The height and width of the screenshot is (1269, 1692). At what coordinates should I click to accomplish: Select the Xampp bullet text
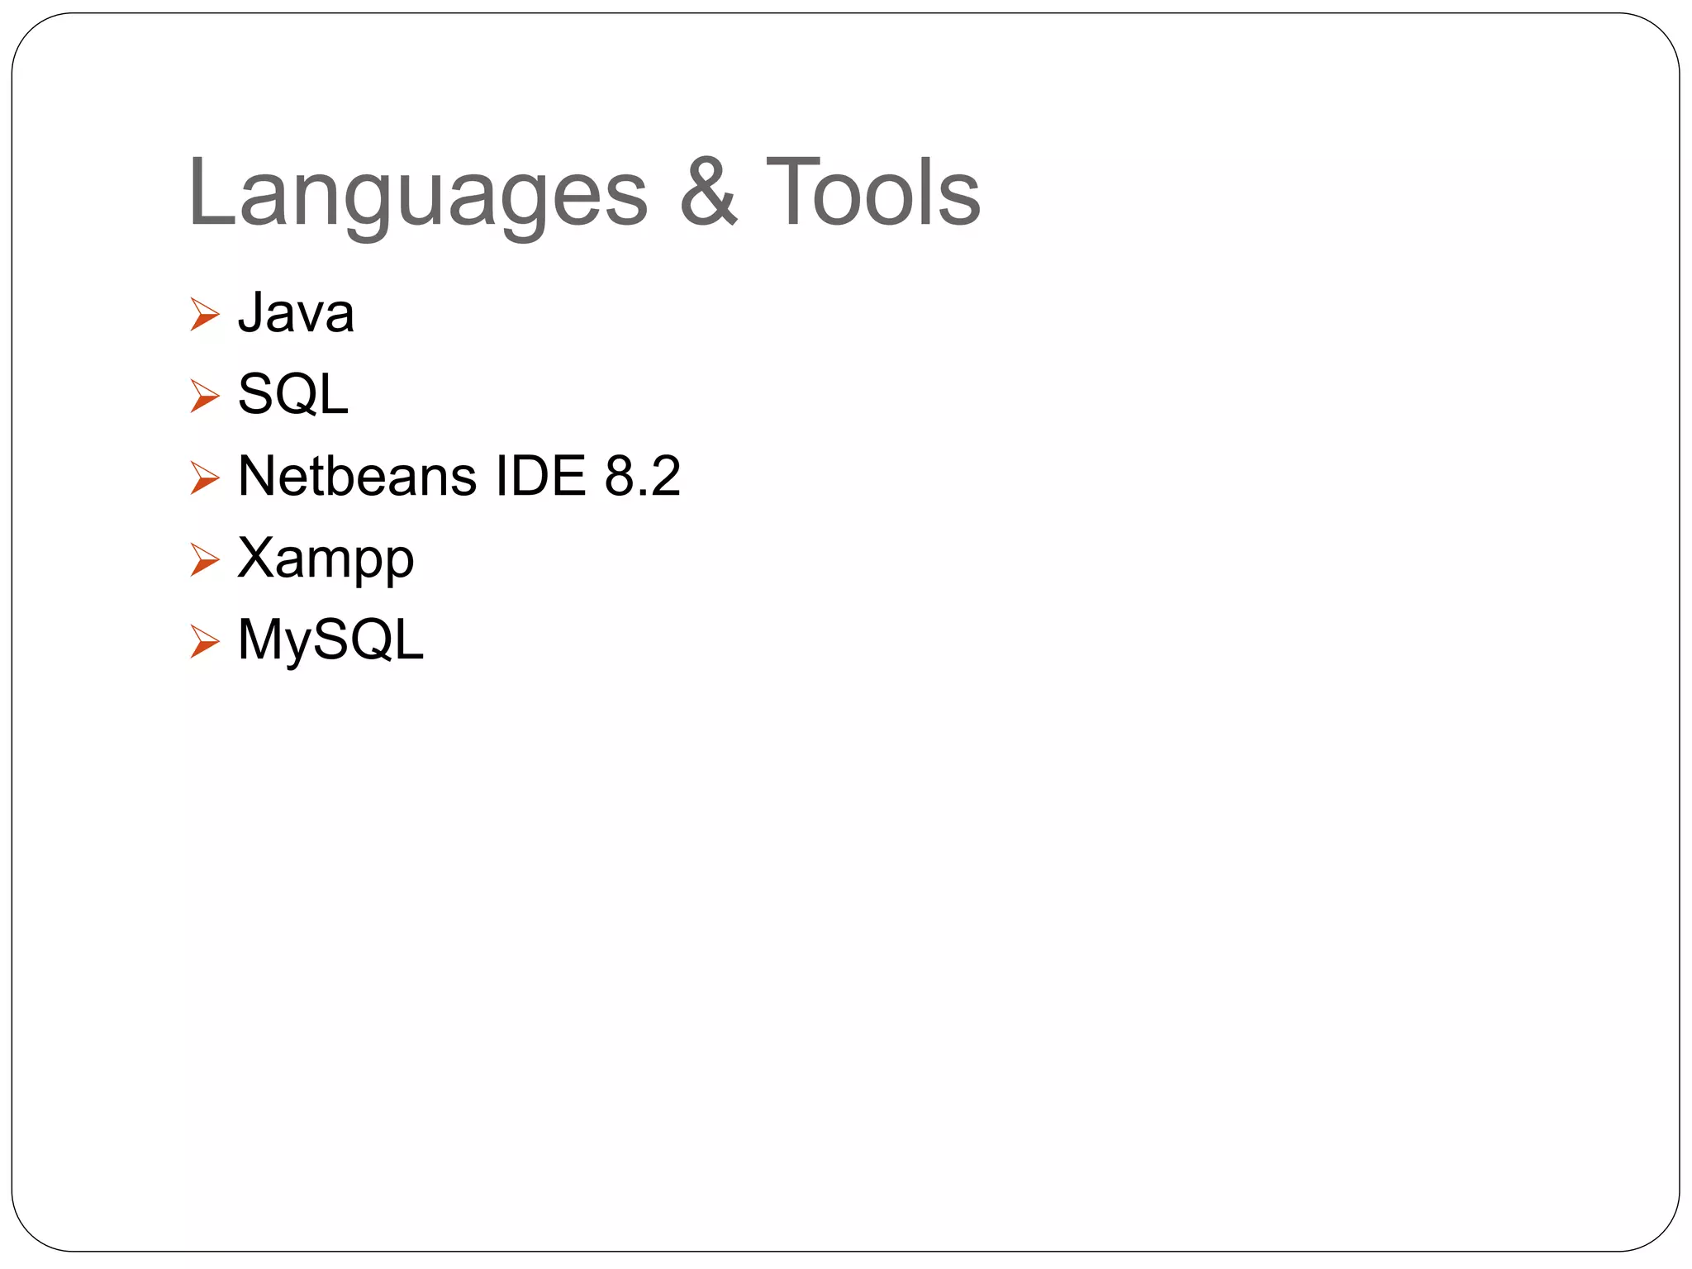[326, 559]
